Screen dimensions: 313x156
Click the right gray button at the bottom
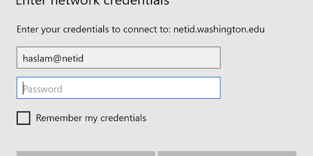(227, 154)
